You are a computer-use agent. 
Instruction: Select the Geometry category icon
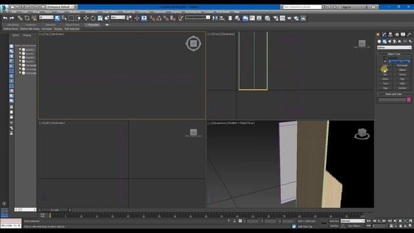point(379,41)
